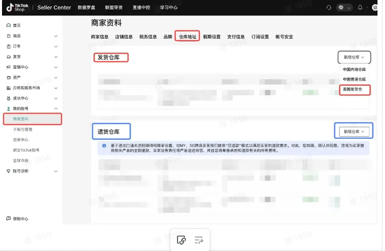This screenshot has height=251, width=385.
Task: Open the notification bell
Action: pyautogui.click(x=360, y=8)
